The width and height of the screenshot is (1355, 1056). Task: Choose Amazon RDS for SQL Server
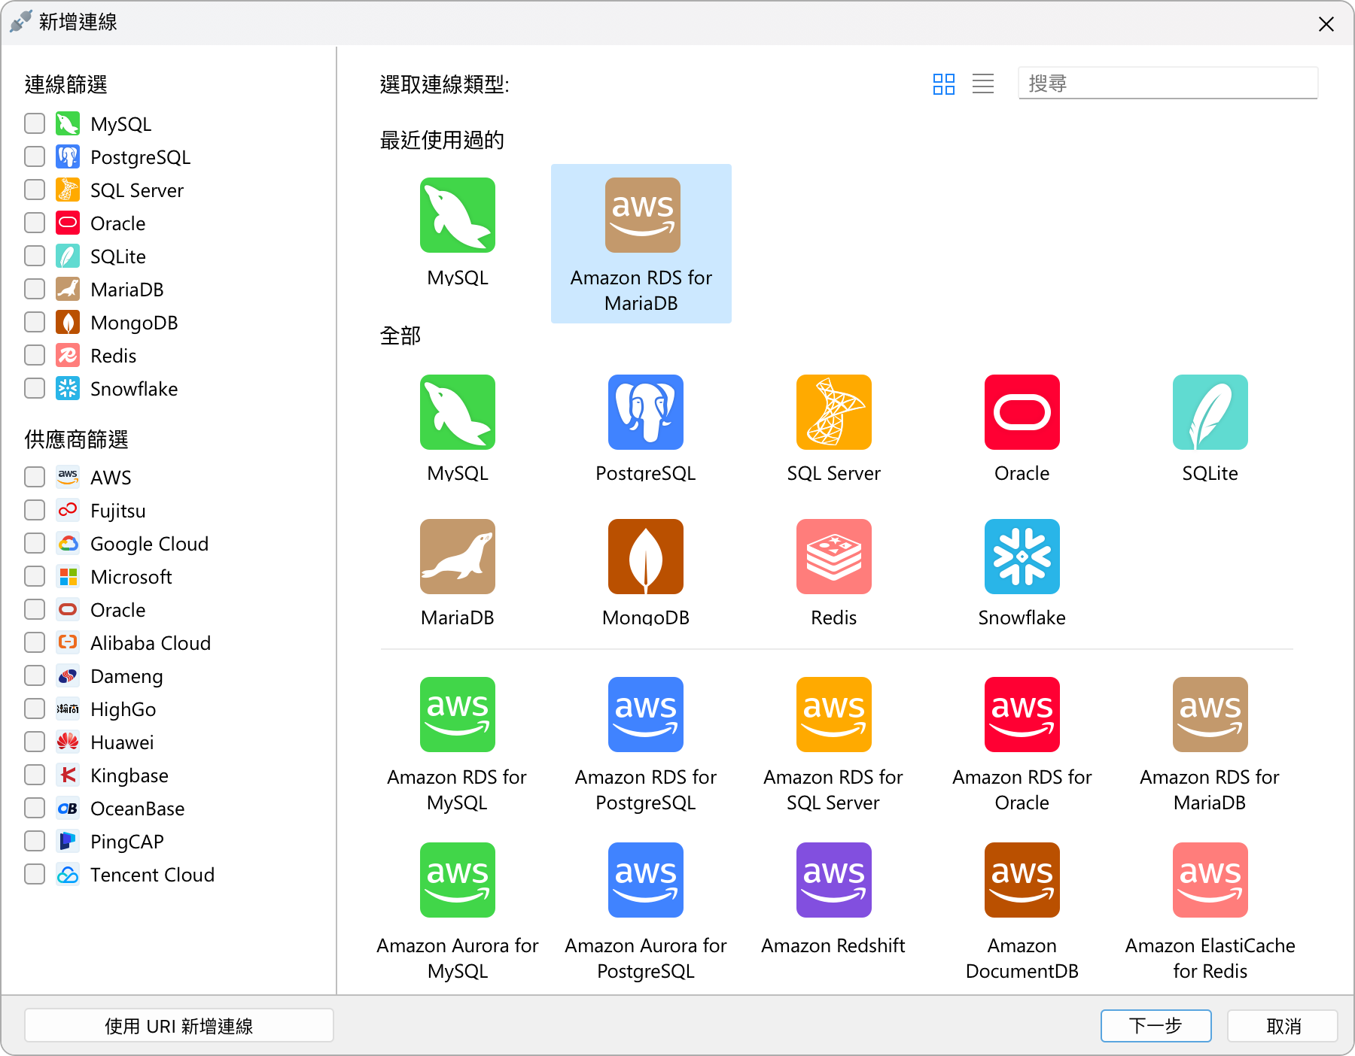point(834,715)
